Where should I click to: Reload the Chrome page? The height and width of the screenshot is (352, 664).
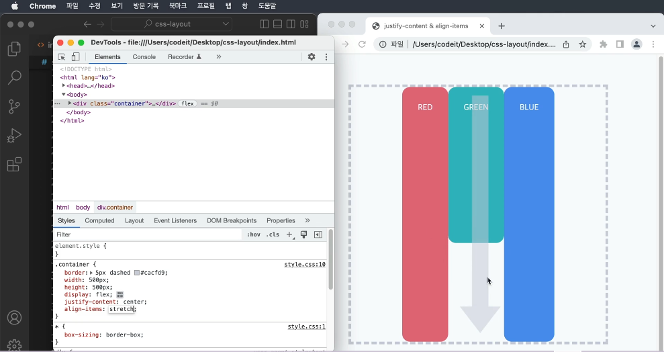point(362,44)
